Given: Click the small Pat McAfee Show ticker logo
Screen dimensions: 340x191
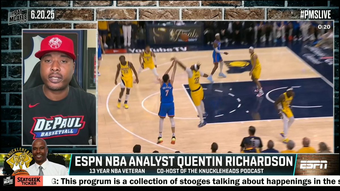Looking at the screenshot, I should (x=8, y=181).
